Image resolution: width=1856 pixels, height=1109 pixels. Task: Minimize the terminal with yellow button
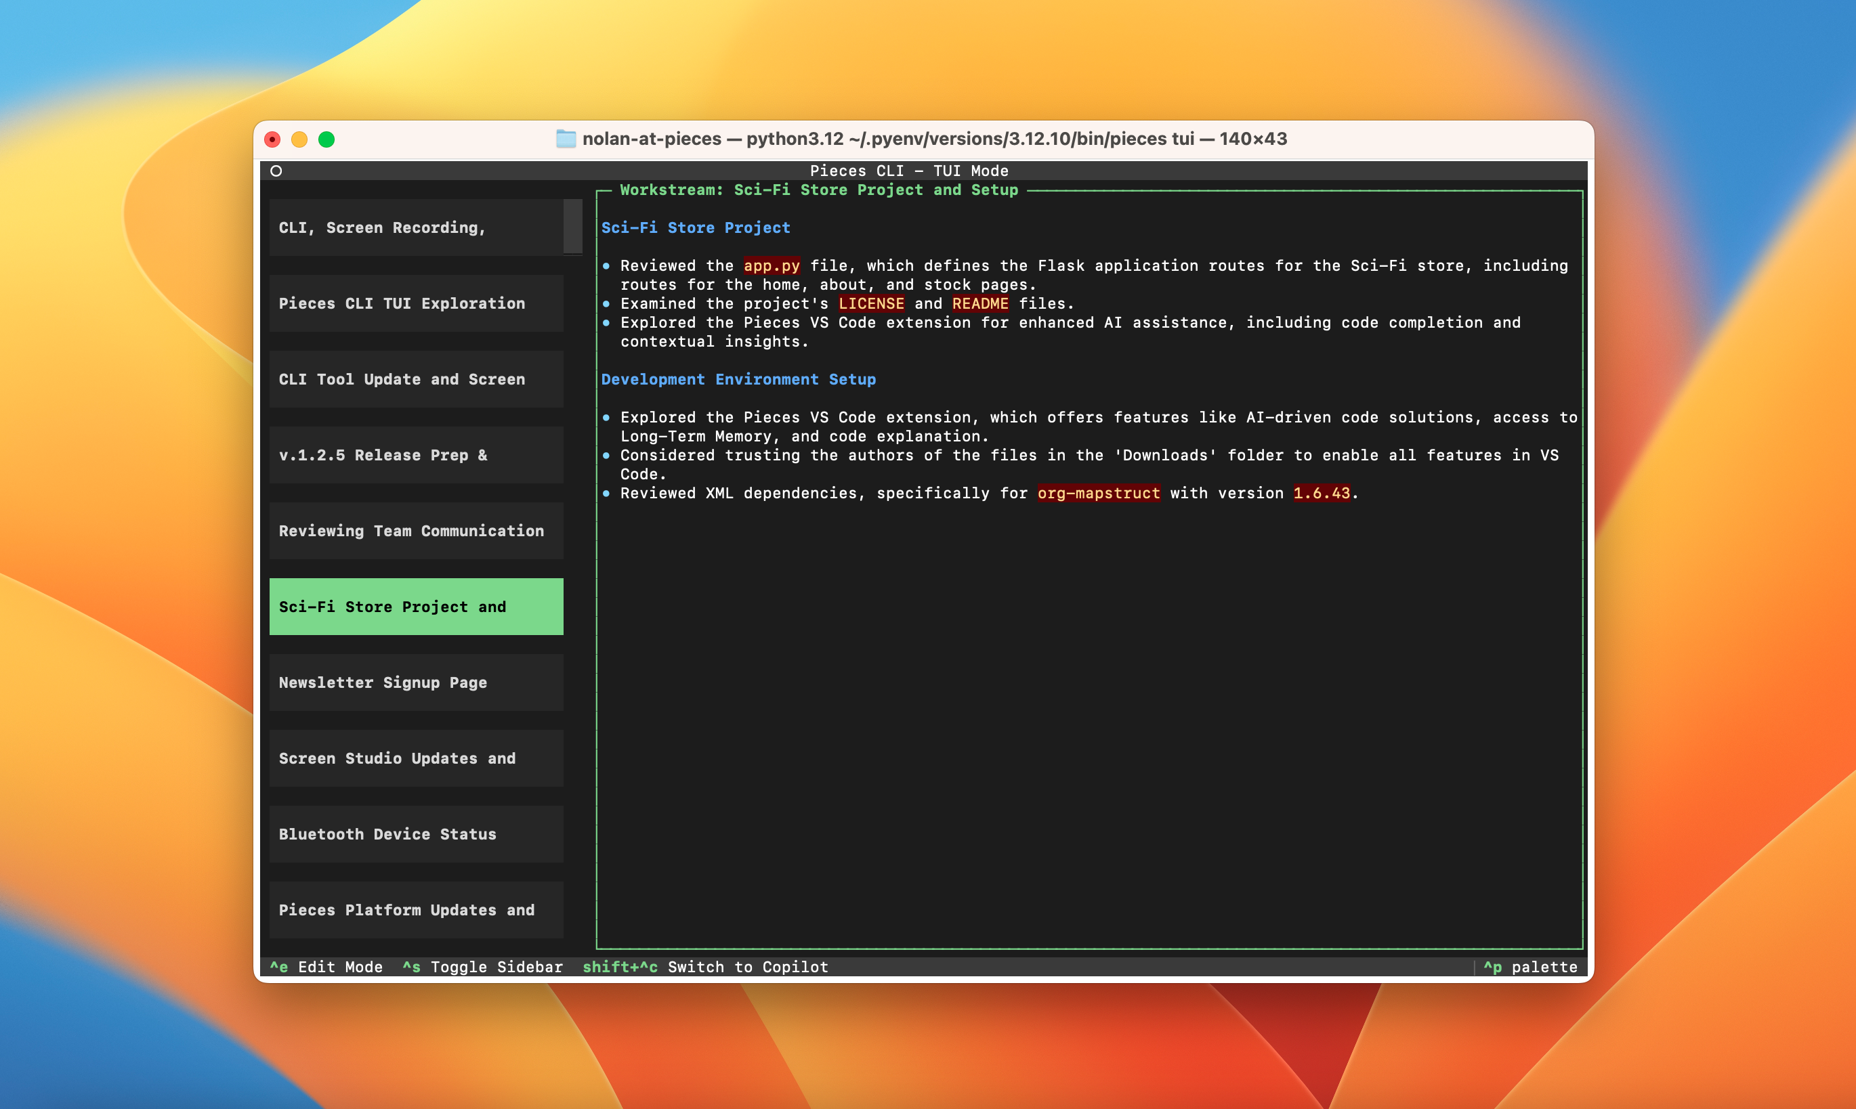click(x=300, y=139)
